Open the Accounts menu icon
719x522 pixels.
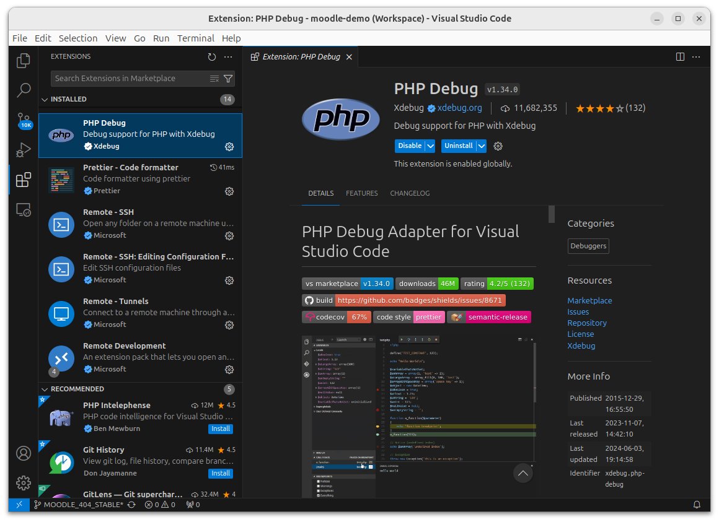tap(24, 453)
